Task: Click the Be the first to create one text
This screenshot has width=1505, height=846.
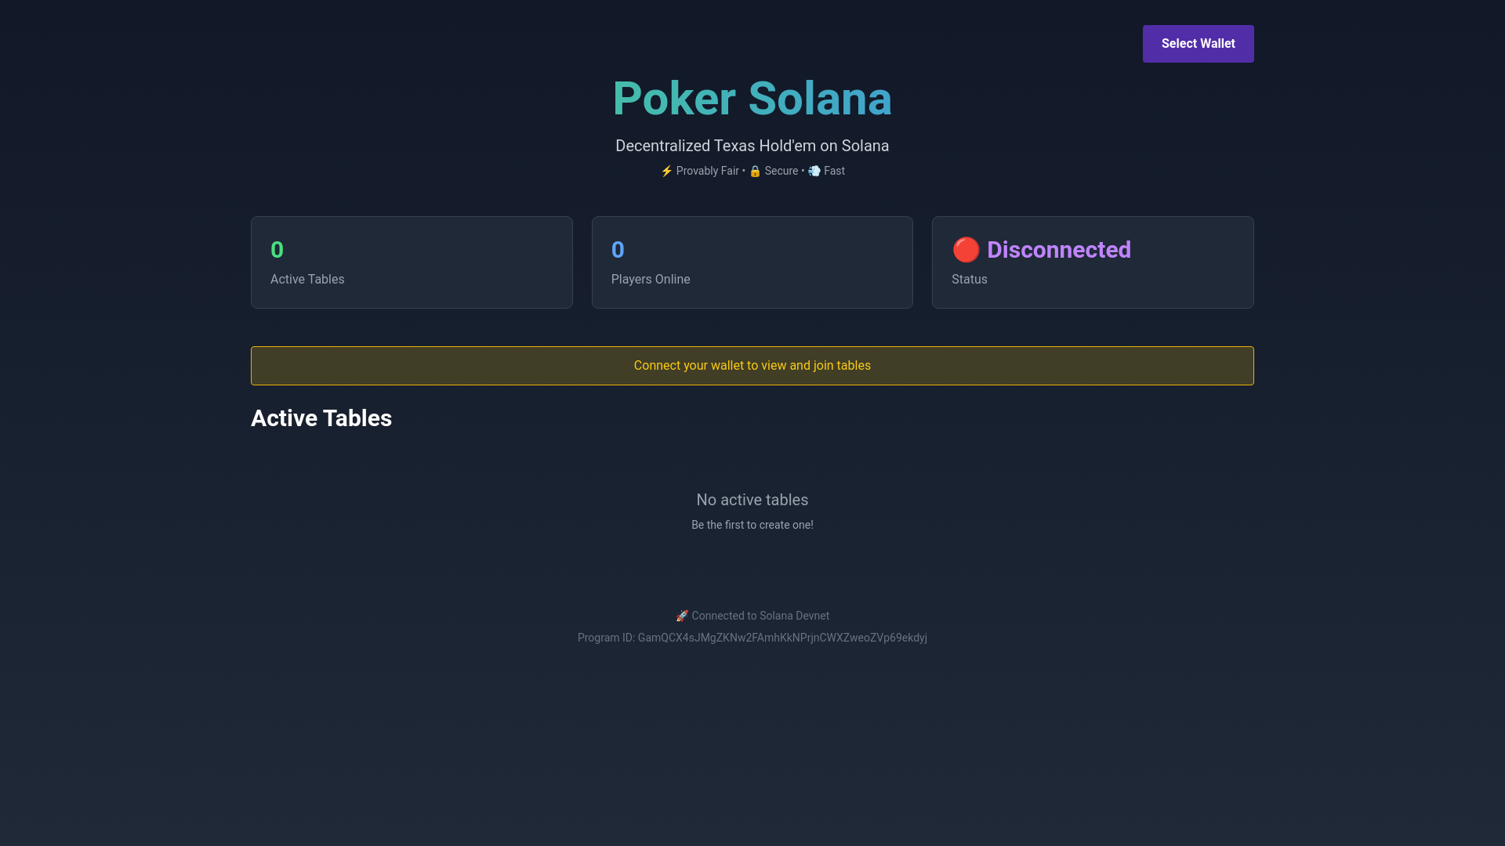Action: point(752,525)
